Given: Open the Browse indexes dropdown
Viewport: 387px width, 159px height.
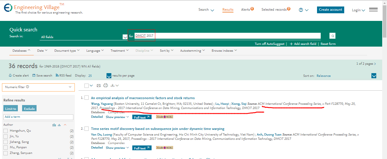Looking at the screenshot, I should tap(224, 51).
